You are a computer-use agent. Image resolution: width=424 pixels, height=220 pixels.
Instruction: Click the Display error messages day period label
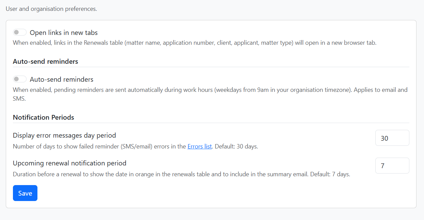(x=64, y=135)
